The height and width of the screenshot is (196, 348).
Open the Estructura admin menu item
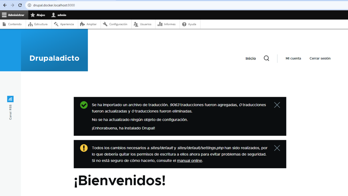pos(38,24)
